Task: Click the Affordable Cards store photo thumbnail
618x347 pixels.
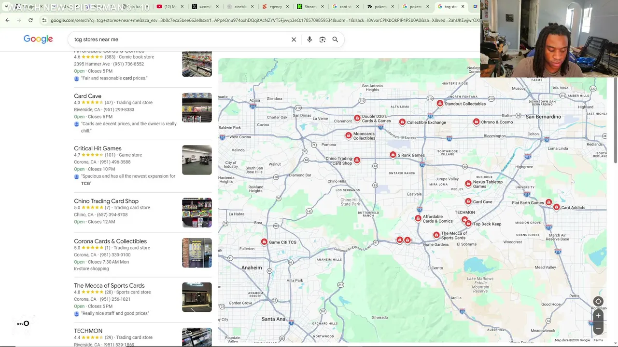Action: tap(197, 64)
